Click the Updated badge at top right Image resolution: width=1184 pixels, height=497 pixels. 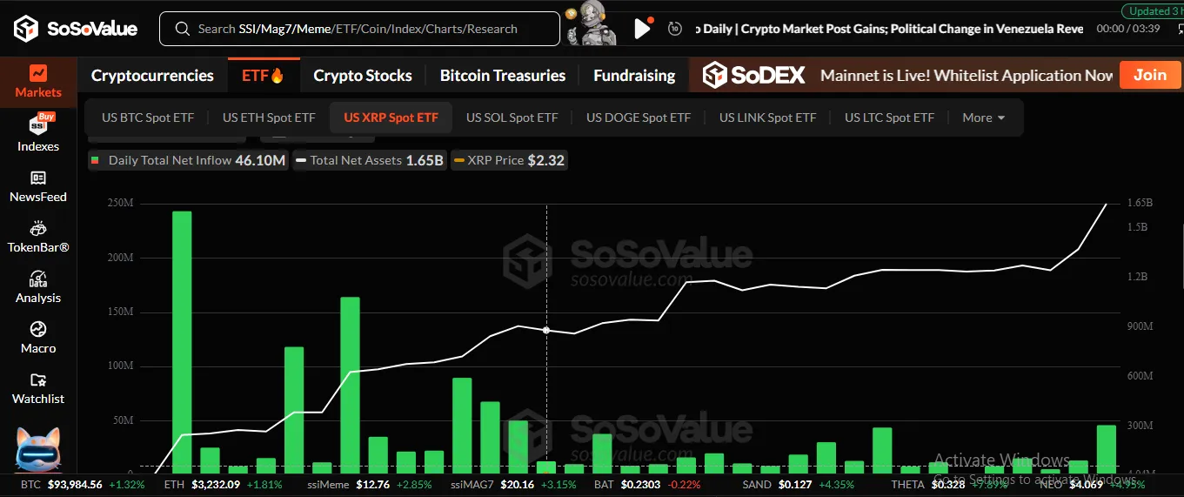(1153, 11)
